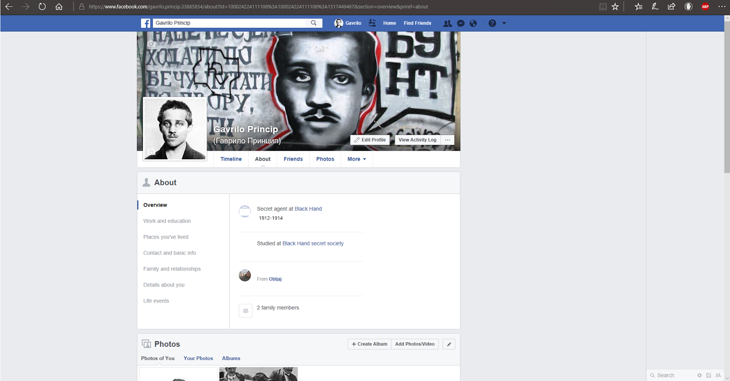This screenshot has width=730, height=381.
Task: Open Places you've lived section
Action: 166,237
